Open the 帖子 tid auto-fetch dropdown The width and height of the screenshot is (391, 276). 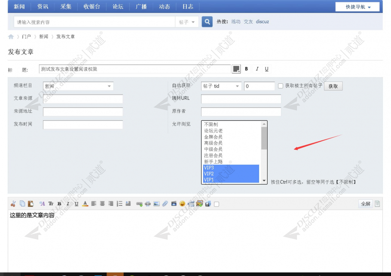(221, 86)
